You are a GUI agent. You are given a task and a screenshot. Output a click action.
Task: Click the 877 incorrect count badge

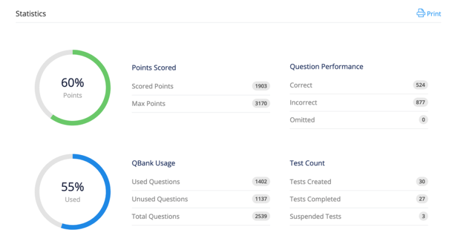[420, 103]
